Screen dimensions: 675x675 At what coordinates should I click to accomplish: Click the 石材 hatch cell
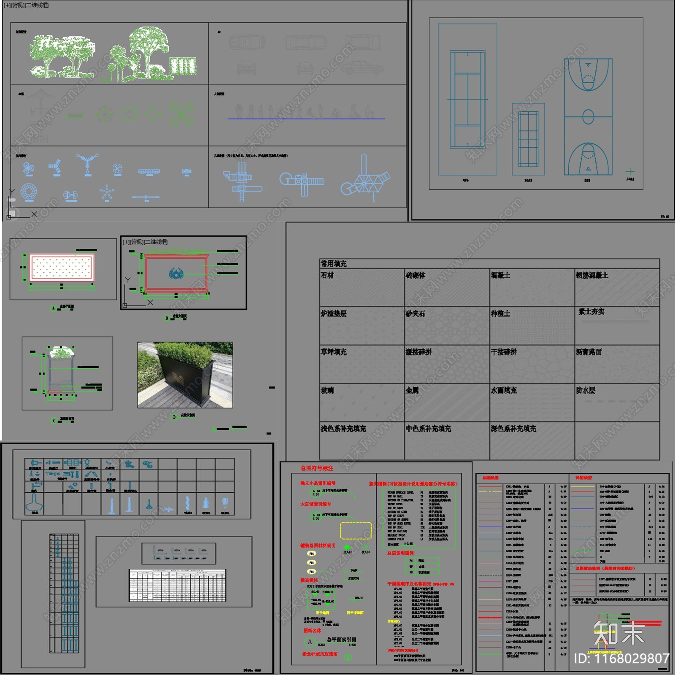tap(362, 287)
